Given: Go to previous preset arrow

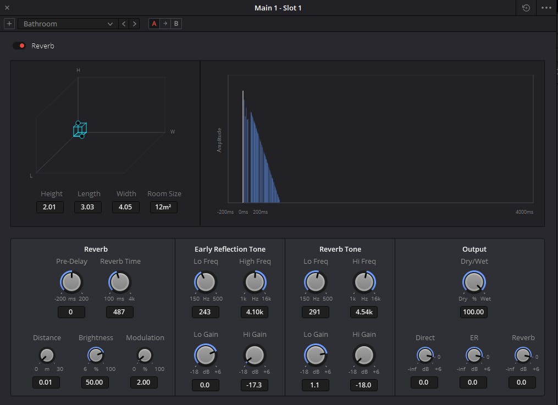Looking at the screenshot, I should point(124,24).
